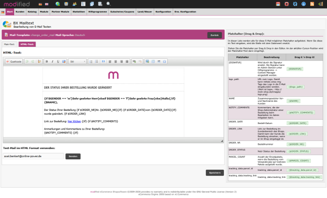Insert a bulleted list in editor
This screenshot has height=198, width=327.
click(x=96, y=61)
